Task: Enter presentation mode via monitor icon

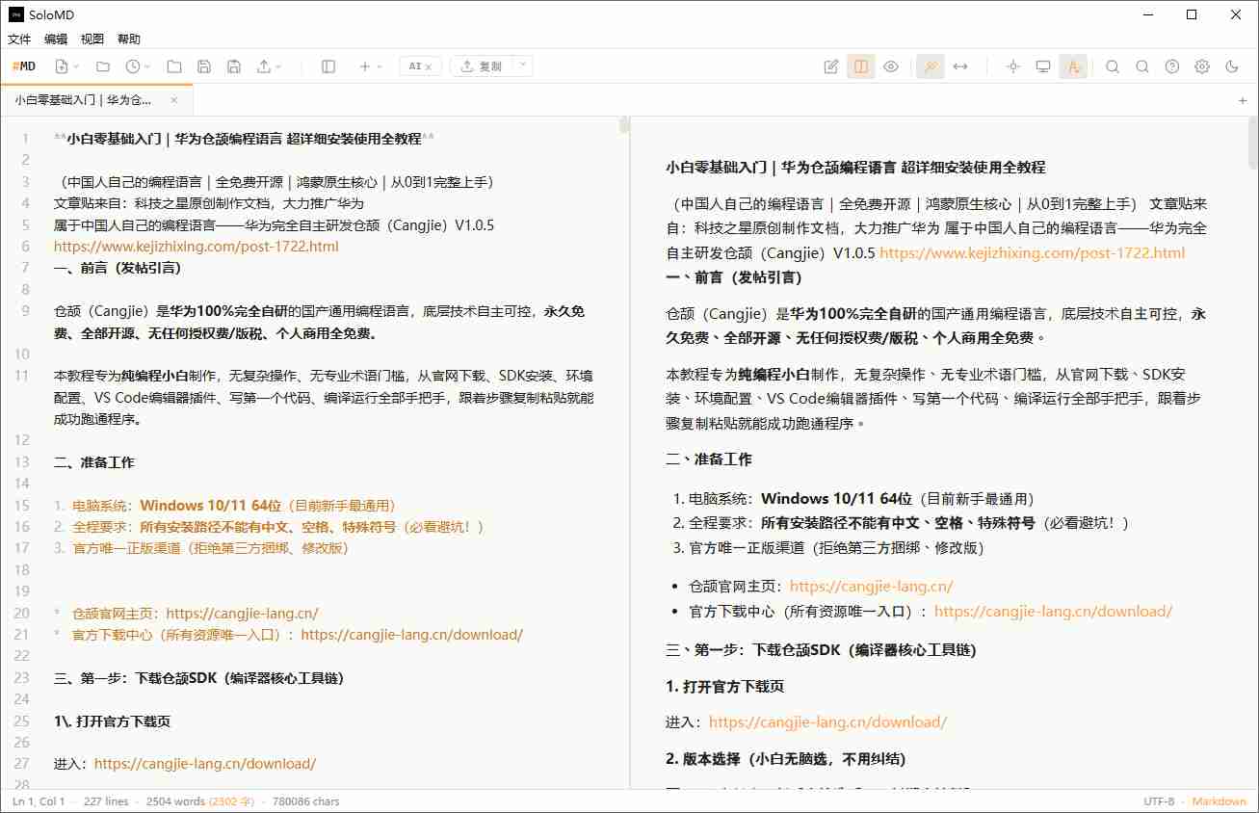Action: click(1042, 66)
